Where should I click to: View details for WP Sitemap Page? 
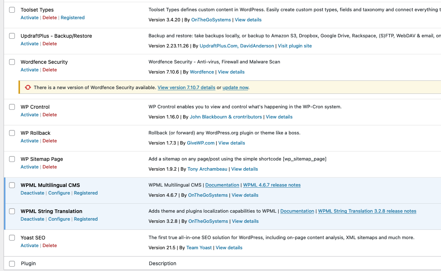point(245,169)
